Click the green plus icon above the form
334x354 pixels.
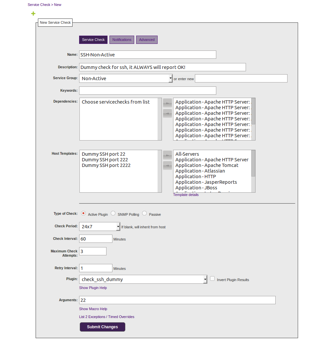point(33,14)
